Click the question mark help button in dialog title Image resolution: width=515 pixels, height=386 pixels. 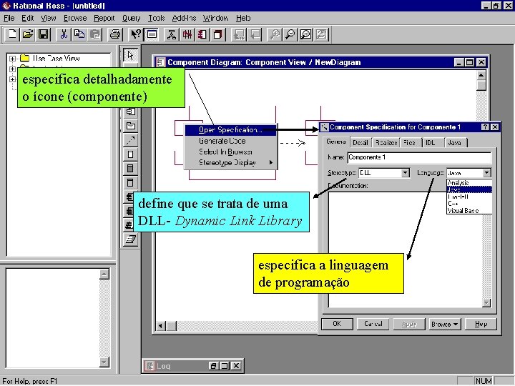pos(485,127)
